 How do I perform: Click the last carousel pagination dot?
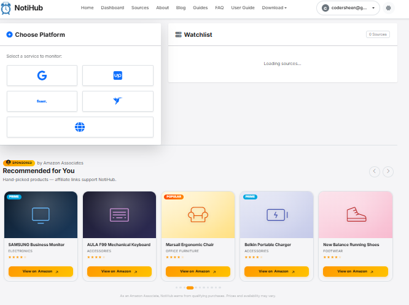click(220, 288)
